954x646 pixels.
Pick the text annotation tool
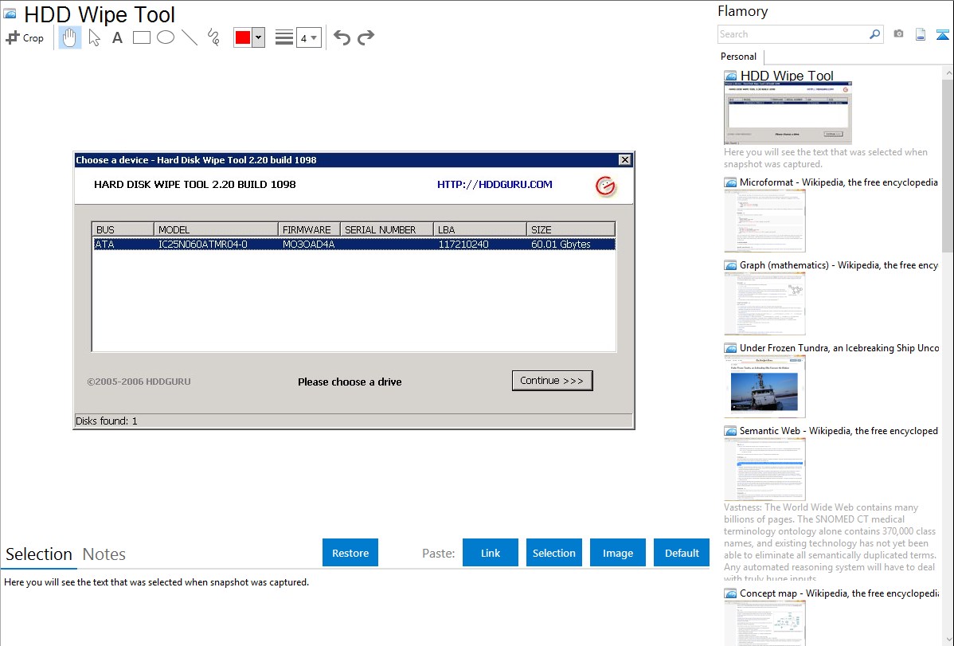(117, 37)
